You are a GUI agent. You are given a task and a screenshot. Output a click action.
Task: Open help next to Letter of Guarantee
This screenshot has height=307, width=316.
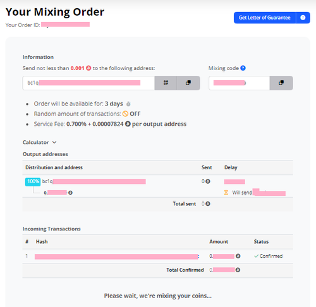pyautogui.click(x=303, y=18)
